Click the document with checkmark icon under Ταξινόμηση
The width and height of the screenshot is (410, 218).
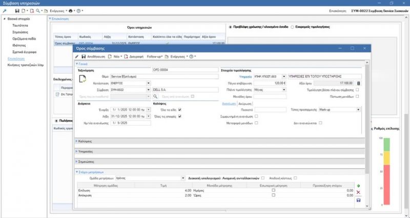[x=83, y=79]
